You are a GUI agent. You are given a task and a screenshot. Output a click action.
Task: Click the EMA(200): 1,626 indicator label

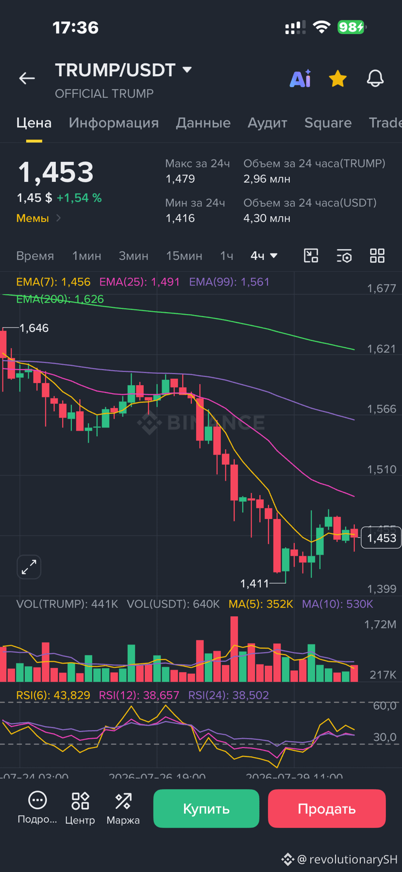pos(60,299)
